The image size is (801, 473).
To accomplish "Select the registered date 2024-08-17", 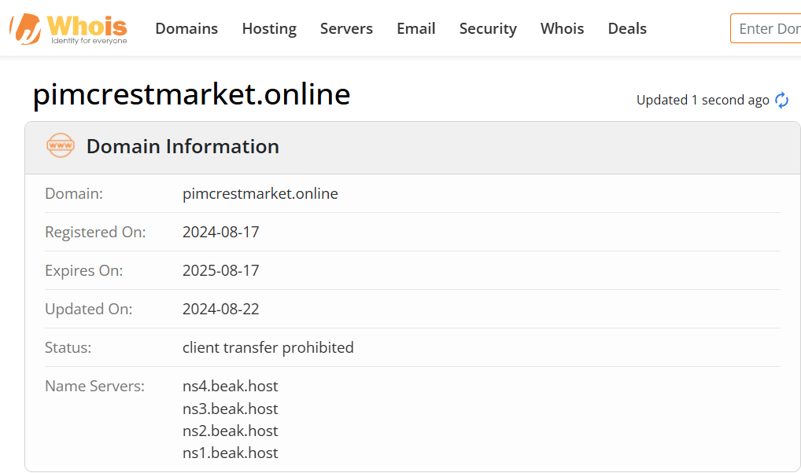I will point(220,232).
